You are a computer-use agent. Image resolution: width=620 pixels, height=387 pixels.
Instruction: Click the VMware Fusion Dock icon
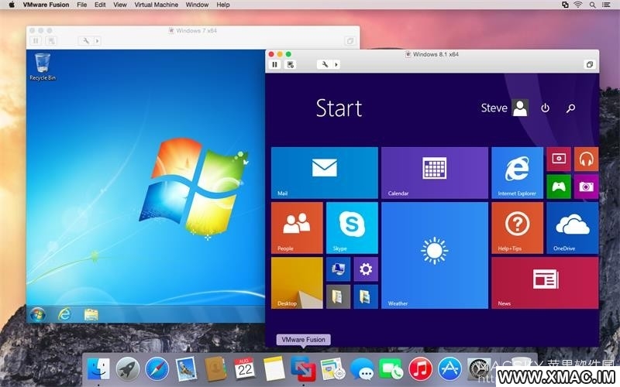tap(303, 368)
